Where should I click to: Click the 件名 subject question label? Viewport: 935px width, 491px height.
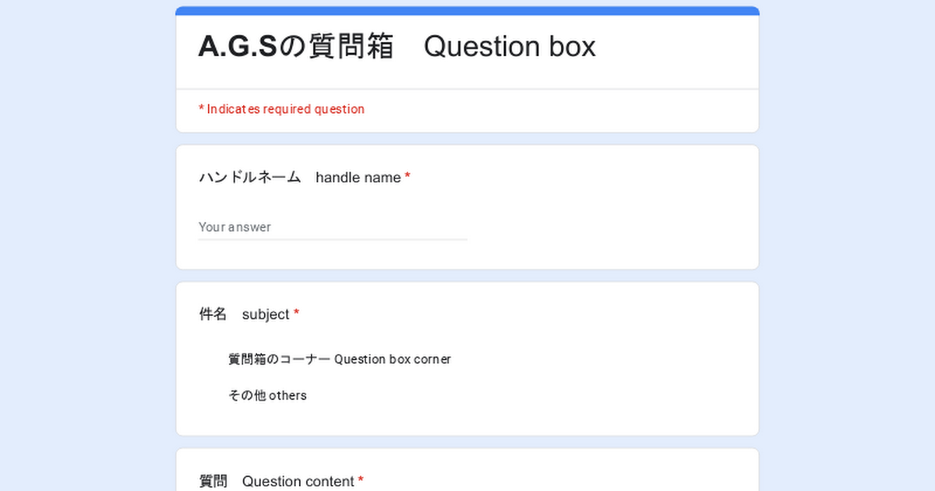pyautogui.click(x=244, y=314)
